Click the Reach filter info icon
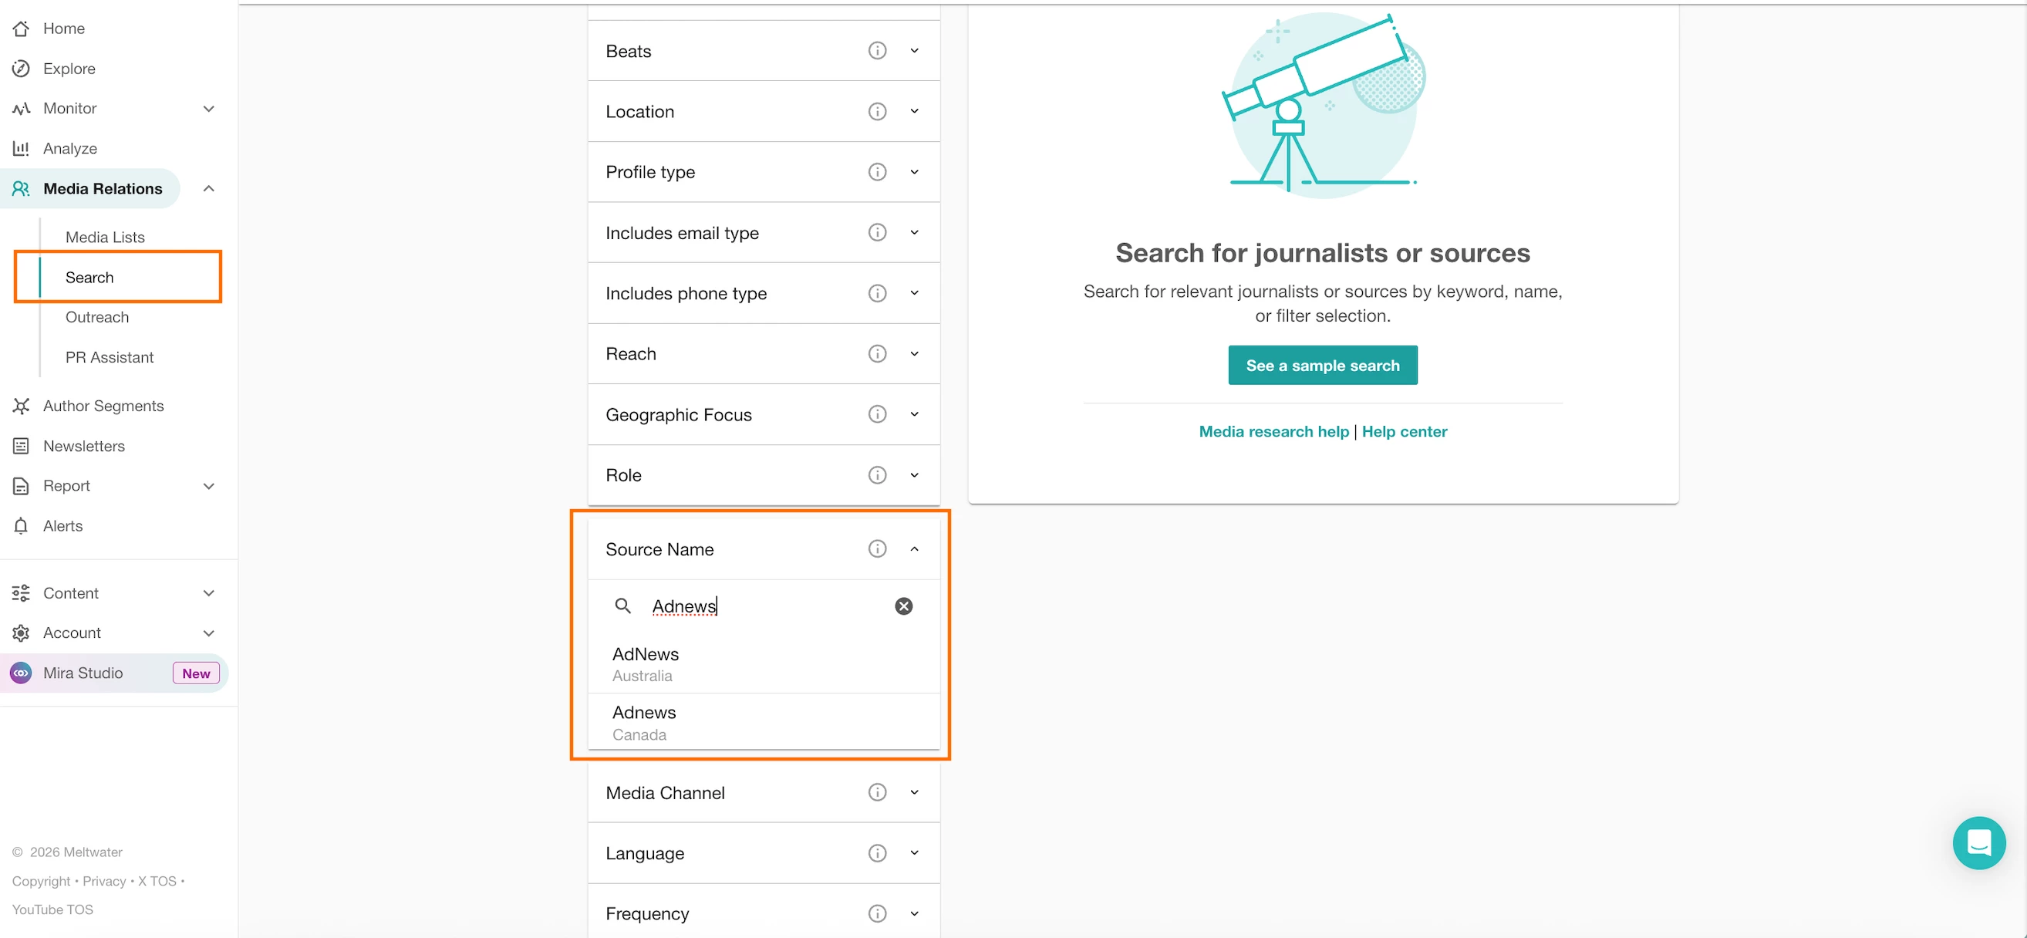Image resolution: width=2027 pixels, height=938 pixels. pyautogui.click(x=876, y=354)
